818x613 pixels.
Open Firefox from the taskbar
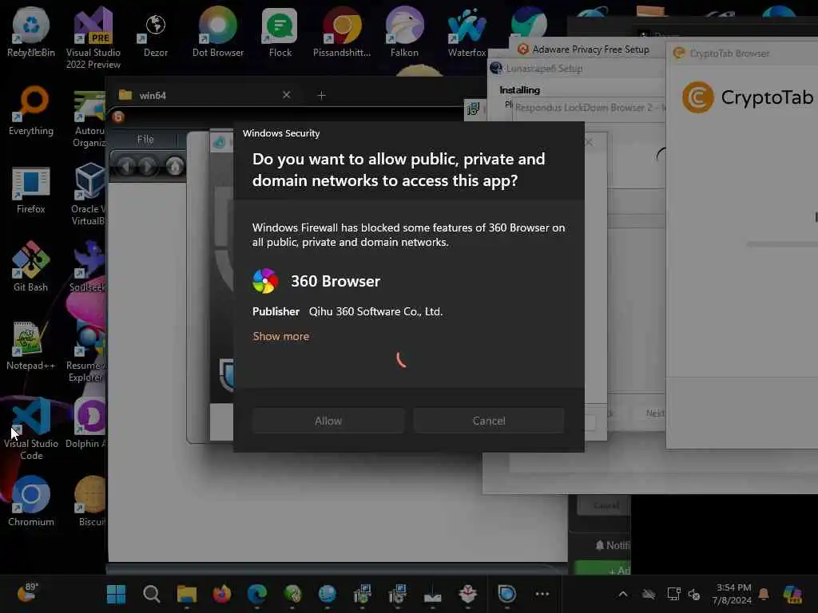click(222, 594)
